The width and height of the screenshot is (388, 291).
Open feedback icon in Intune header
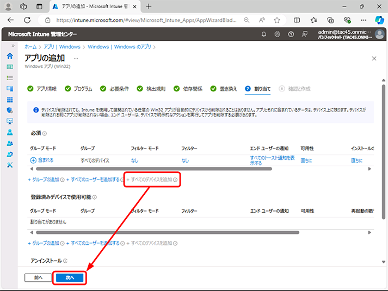click(x=305, y=34)
